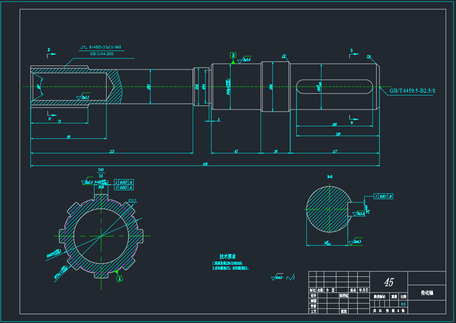Click the part name '传动轴' in title block
The height and width of the screenshot is (323, 456).
[x=427, y=293]
